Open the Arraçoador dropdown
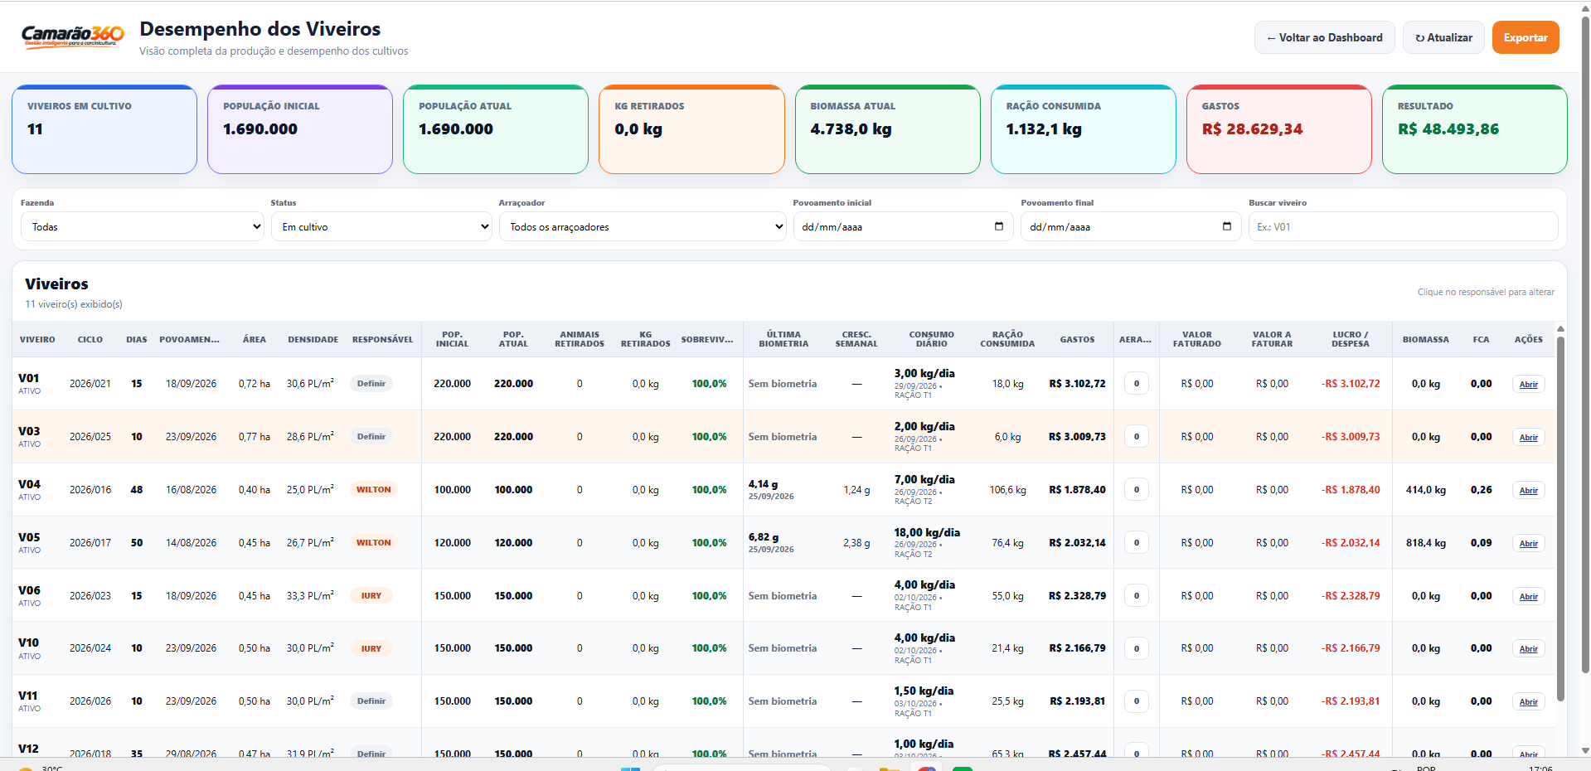This screenshot has width=1591, height=771. (x=643, y=226)
